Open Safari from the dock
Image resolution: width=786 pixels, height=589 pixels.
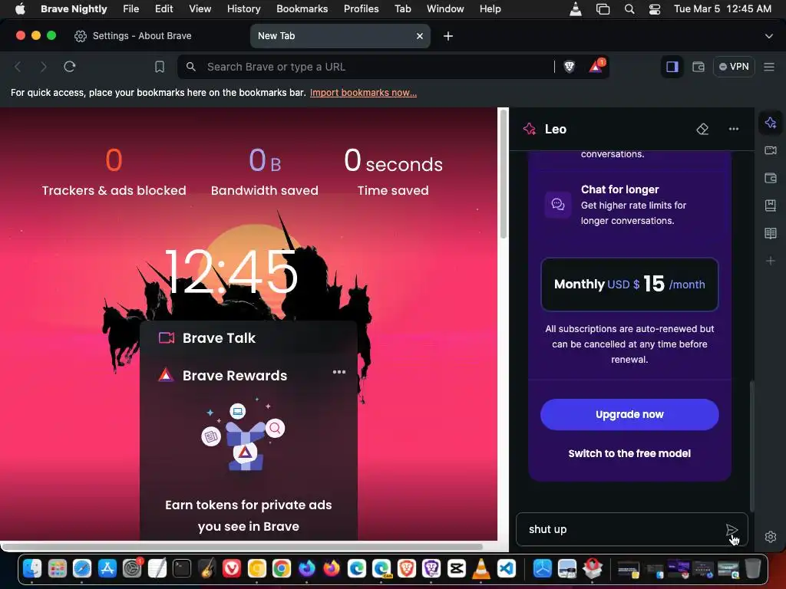coord(81,568)
